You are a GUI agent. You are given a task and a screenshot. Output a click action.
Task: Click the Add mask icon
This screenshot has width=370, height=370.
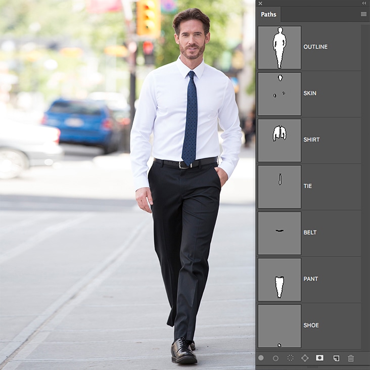click(319, 358)
